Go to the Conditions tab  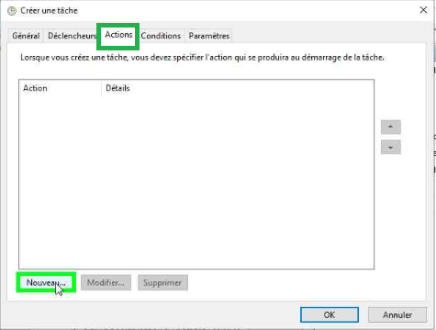(x=161, y=36)
